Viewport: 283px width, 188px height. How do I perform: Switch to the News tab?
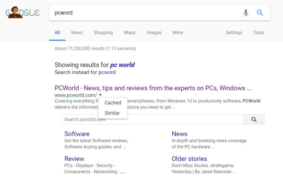[77, 33]
